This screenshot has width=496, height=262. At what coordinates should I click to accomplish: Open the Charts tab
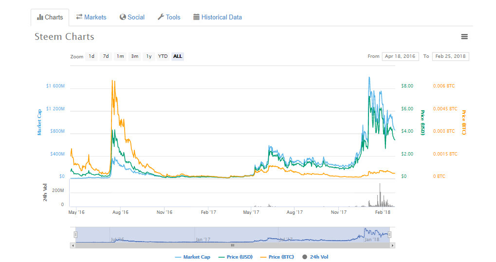click(x=50, y=17)
